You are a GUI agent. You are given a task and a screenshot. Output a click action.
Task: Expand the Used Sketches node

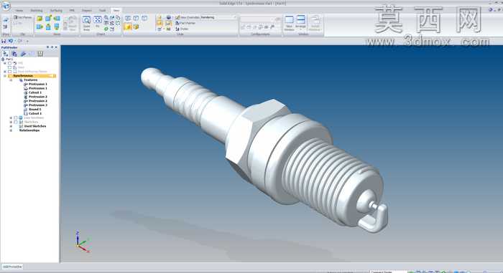tap(11, 126)
